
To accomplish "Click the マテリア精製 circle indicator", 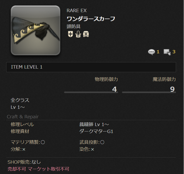I will tap(43, 142).
